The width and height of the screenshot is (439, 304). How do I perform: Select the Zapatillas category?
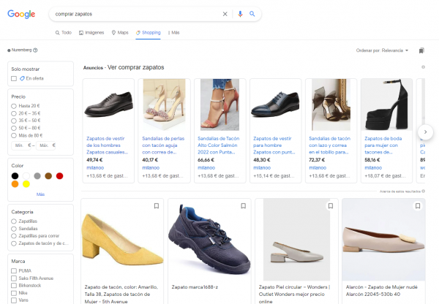14,221
